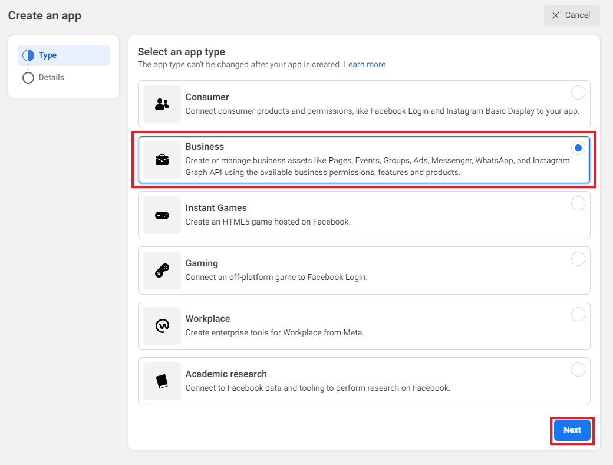Image resolution: width=613 pixels, height=465 pixels.
Task: Open the Type step in sidebar
Action: (48, 55)
